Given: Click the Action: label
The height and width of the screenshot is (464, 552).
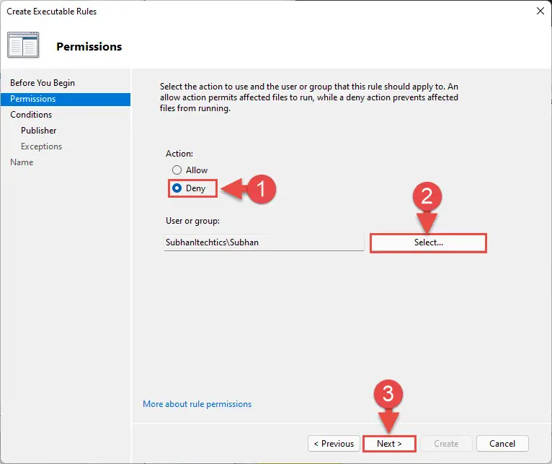Looking at the screenshot, I should (179, 154).
